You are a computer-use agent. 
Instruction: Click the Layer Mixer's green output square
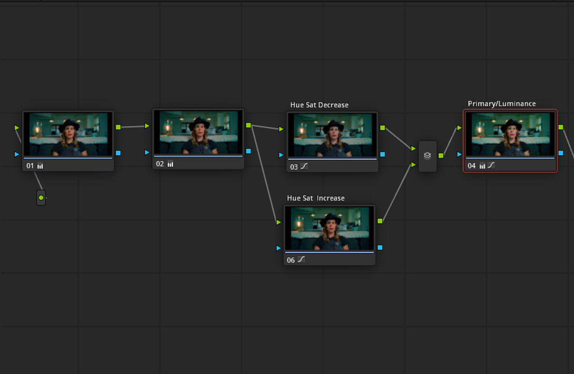[441, 155]
